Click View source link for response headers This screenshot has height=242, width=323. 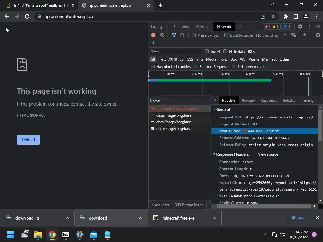tap(268, 154)
